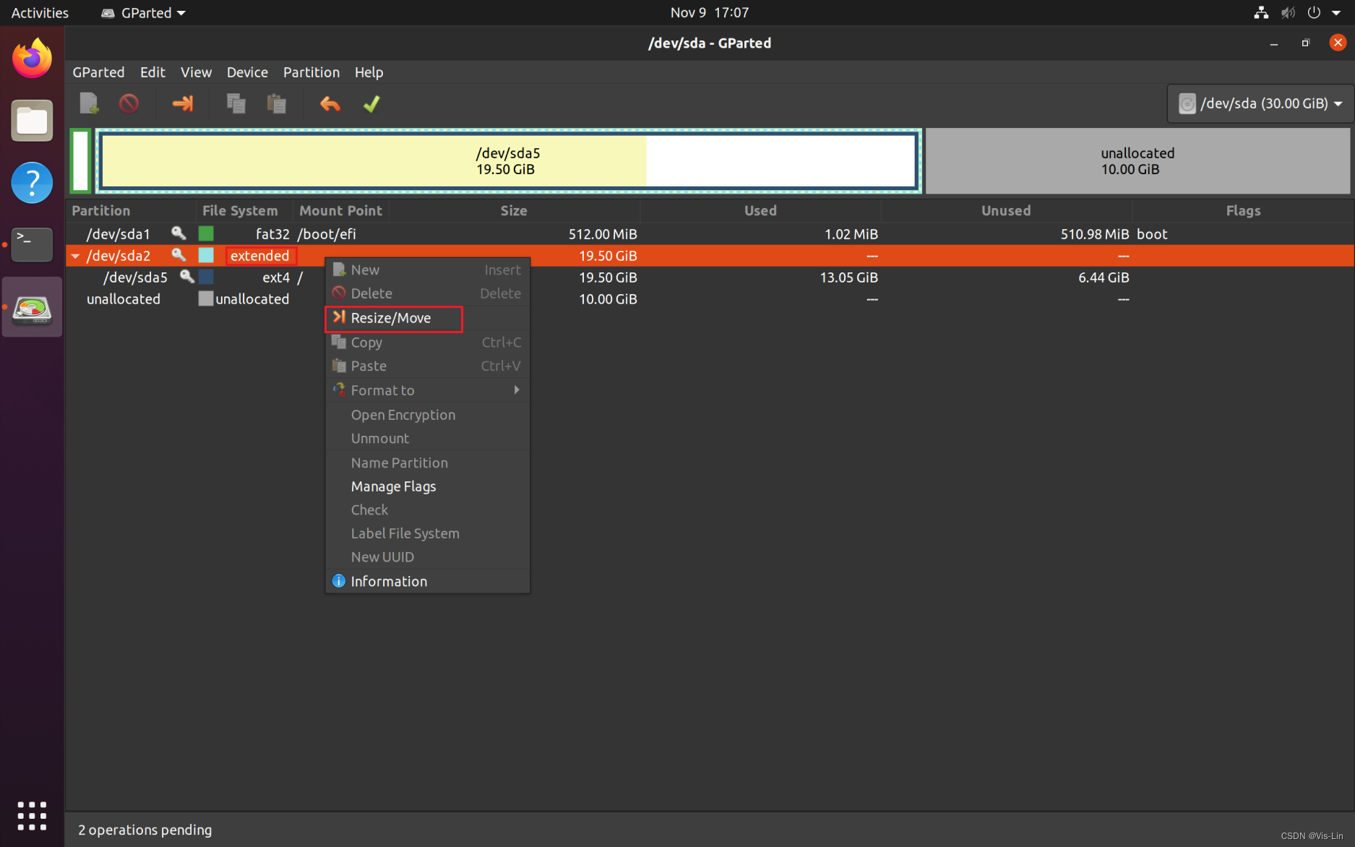
Task: Click the Delete partition toolbar icon
Action: 129,103
